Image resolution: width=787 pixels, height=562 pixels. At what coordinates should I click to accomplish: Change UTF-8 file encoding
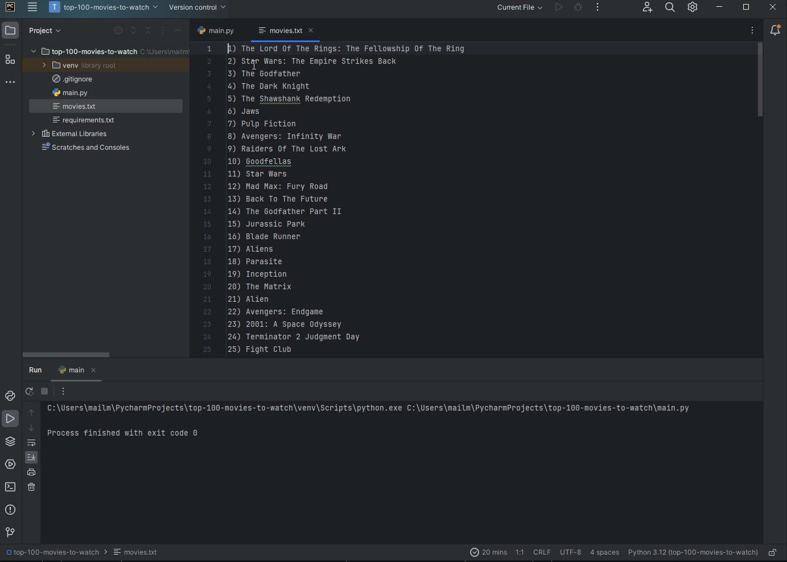570,552
